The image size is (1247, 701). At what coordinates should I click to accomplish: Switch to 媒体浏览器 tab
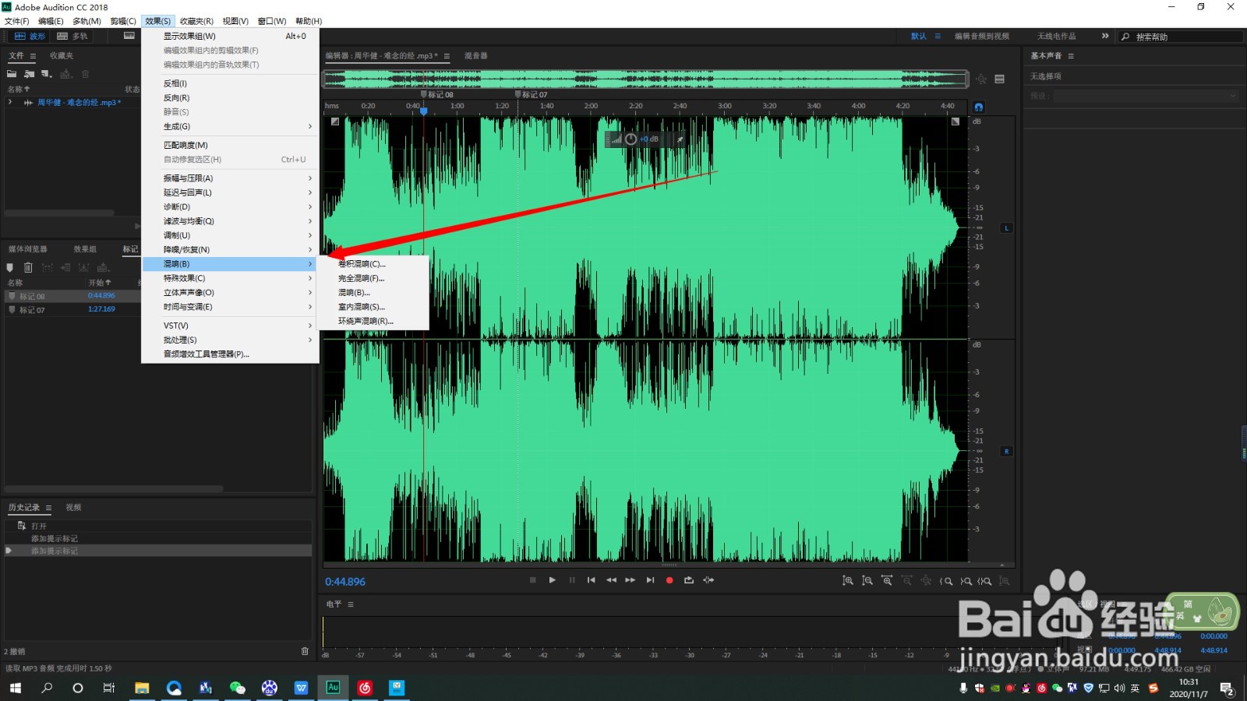28,249
